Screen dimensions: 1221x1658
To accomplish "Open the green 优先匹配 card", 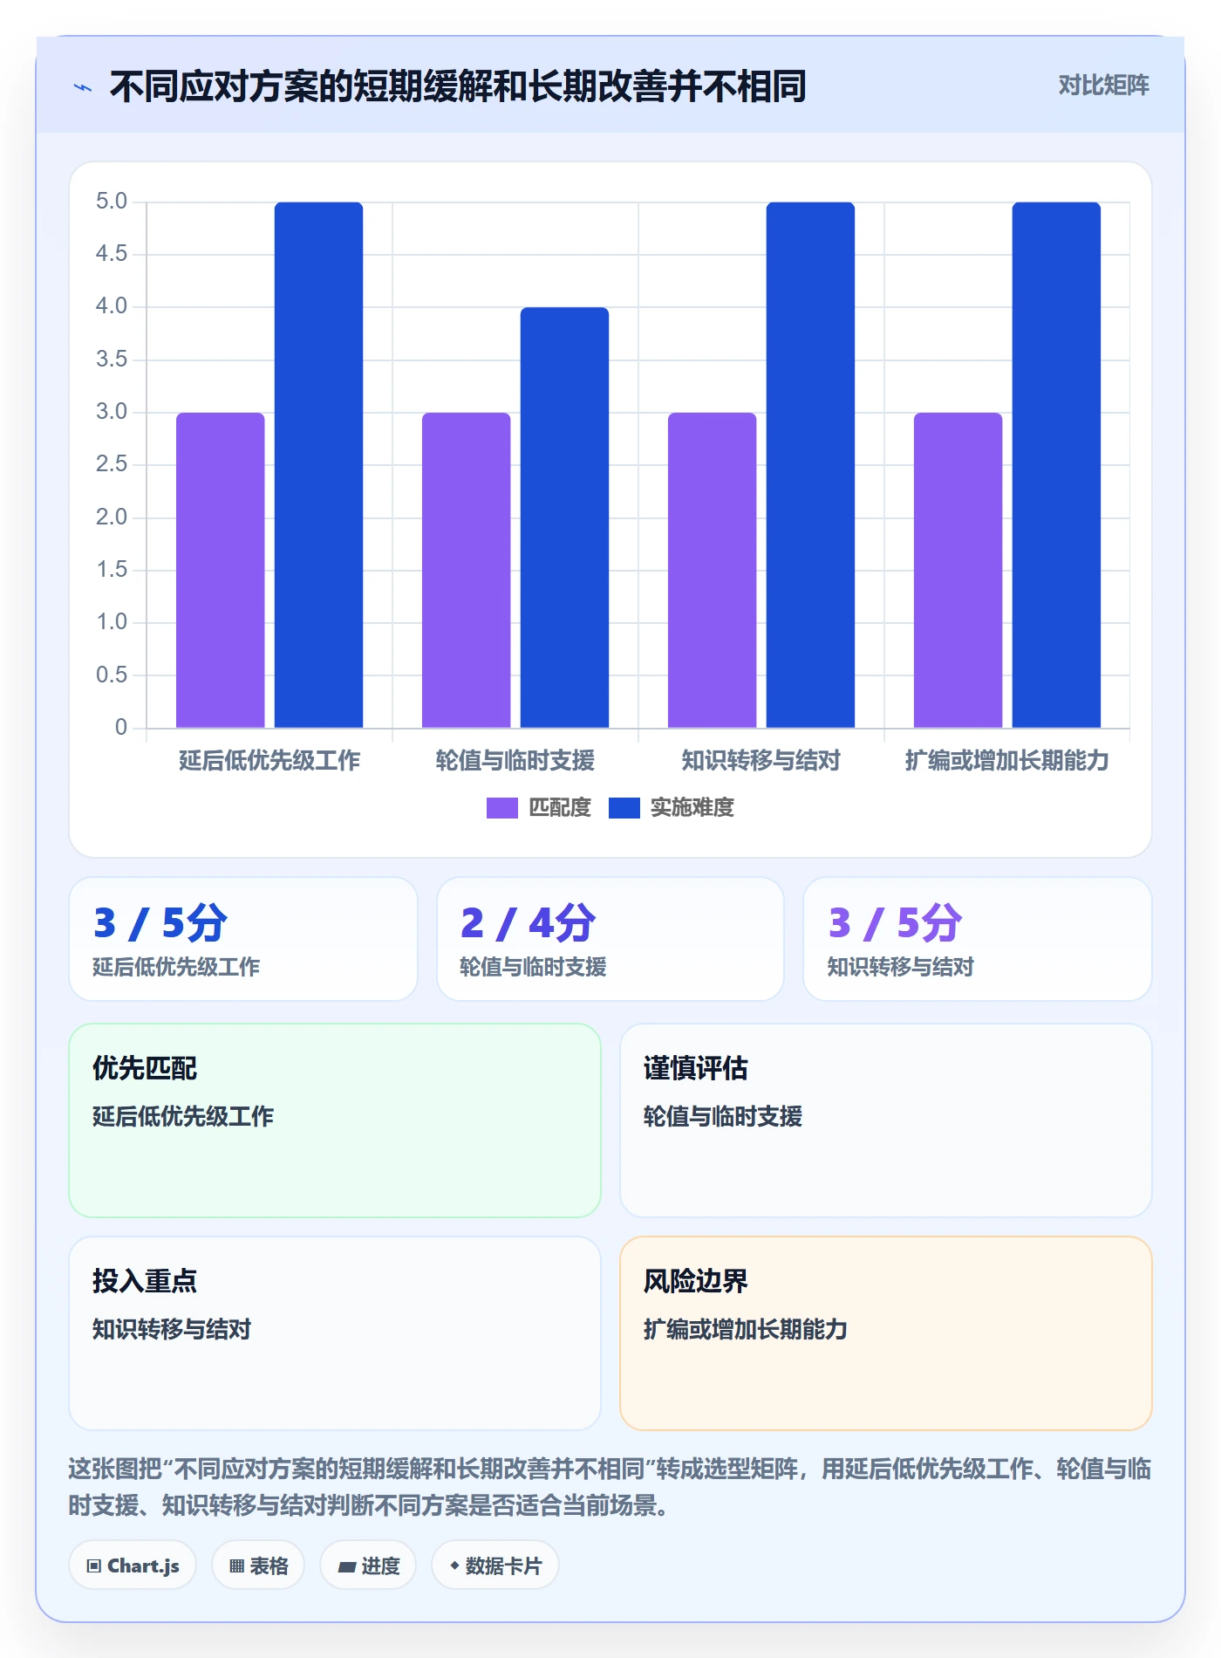I will (335, 1120).
